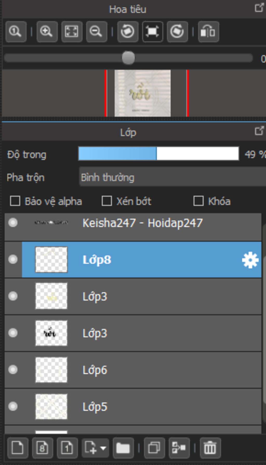The width and height of the screenshot is (266, 465).
Task: Flip canvas horizontally in navigator
Action: [x=208, y=32]
